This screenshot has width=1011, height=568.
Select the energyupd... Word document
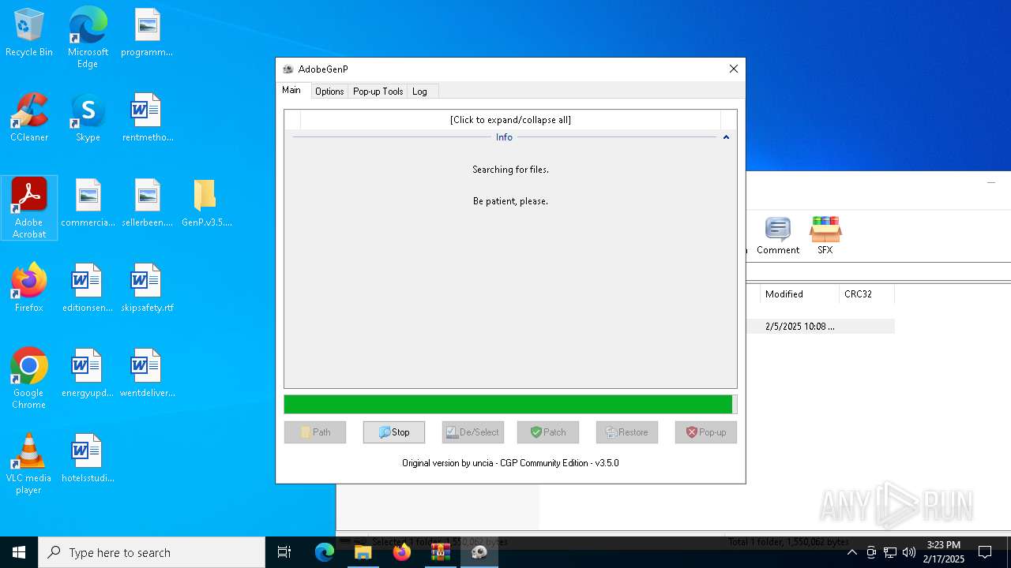click(x=88, y=374)
